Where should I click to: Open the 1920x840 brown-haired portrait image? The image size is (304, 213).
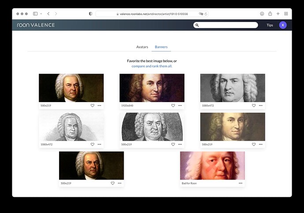152,88
